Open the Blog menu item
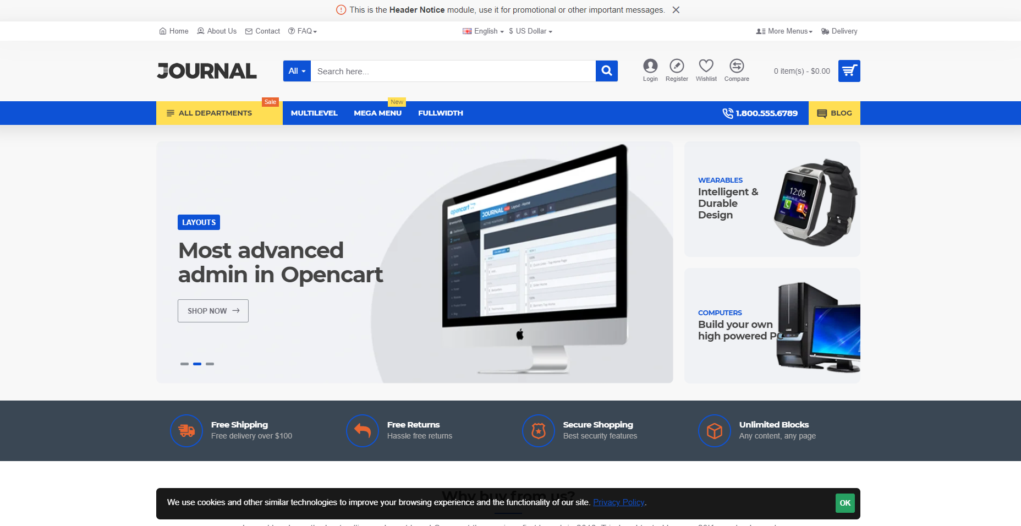The height and width of the screenshot is (526, 1021). [x=835, y=113]
